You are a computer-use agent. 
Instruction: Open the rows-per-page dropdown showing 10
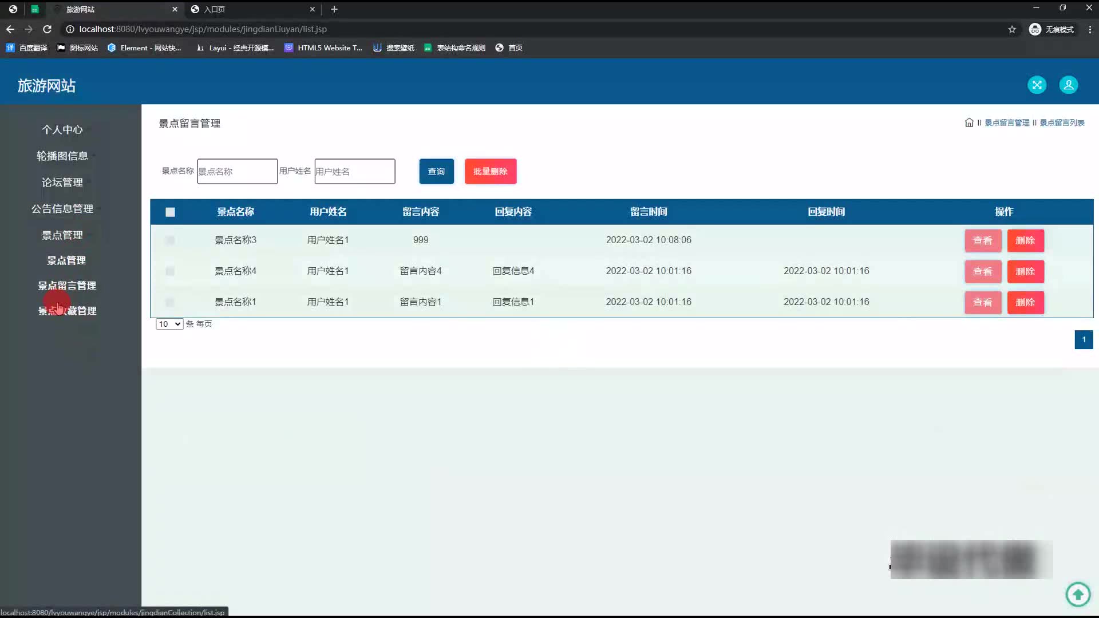[x=169, y=324]
